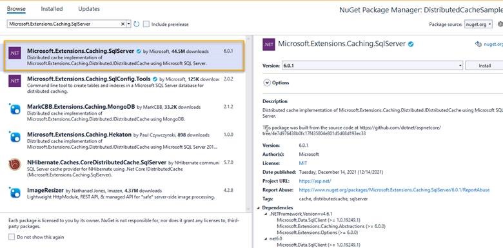
Task: Clear the search box text
Action: [x=123, y=24]
